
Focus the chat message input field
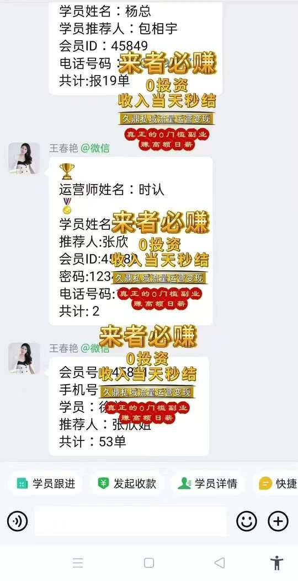coord(131,521)
